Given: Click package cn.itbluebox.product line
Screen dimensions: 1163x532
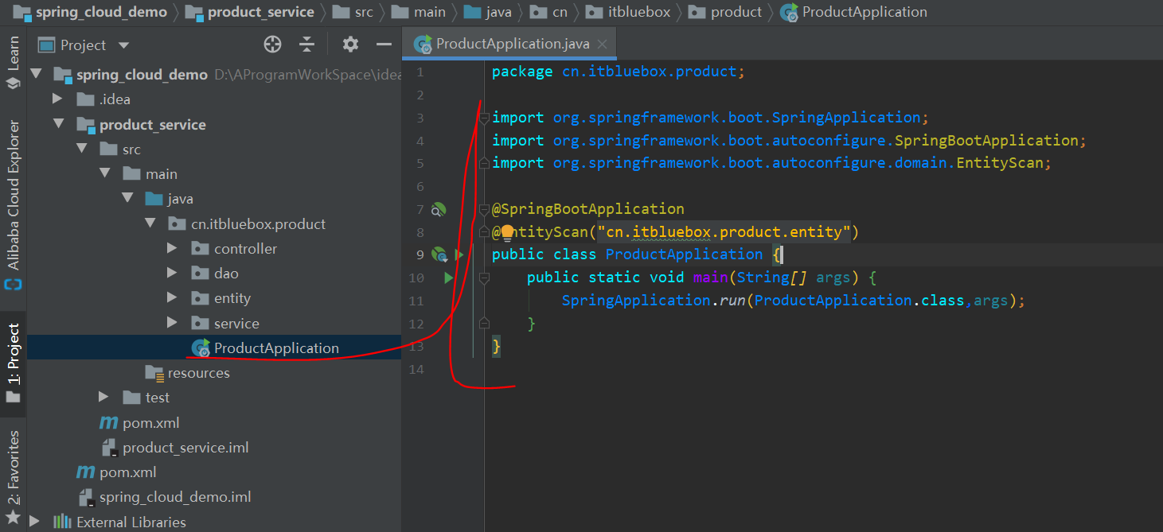Looking at the screenshot, I should click(619, 72).
